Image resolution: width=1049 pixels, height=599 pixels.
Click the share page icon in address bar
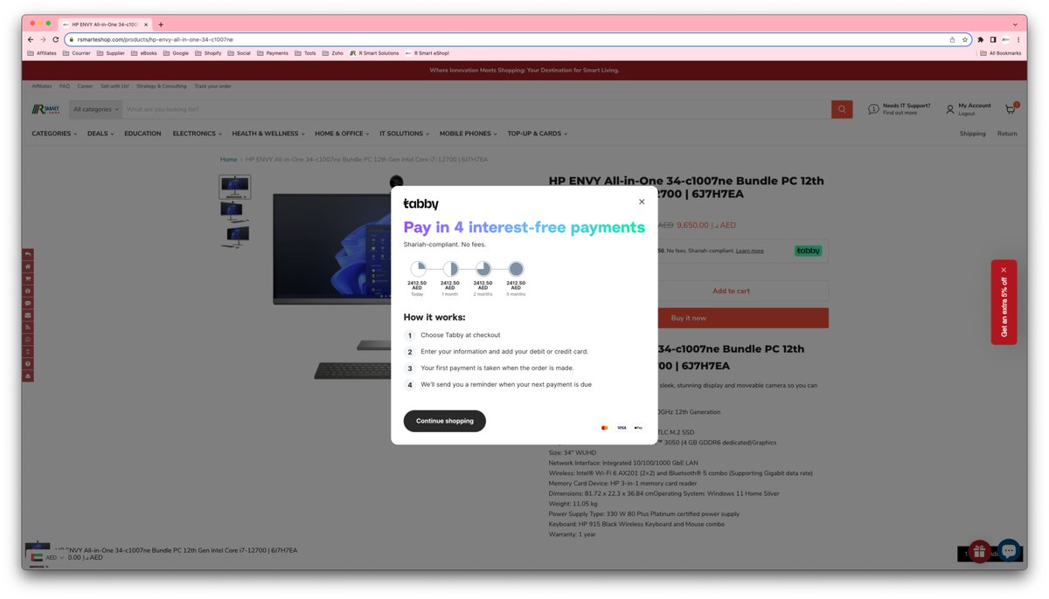(x=953, y=39)
